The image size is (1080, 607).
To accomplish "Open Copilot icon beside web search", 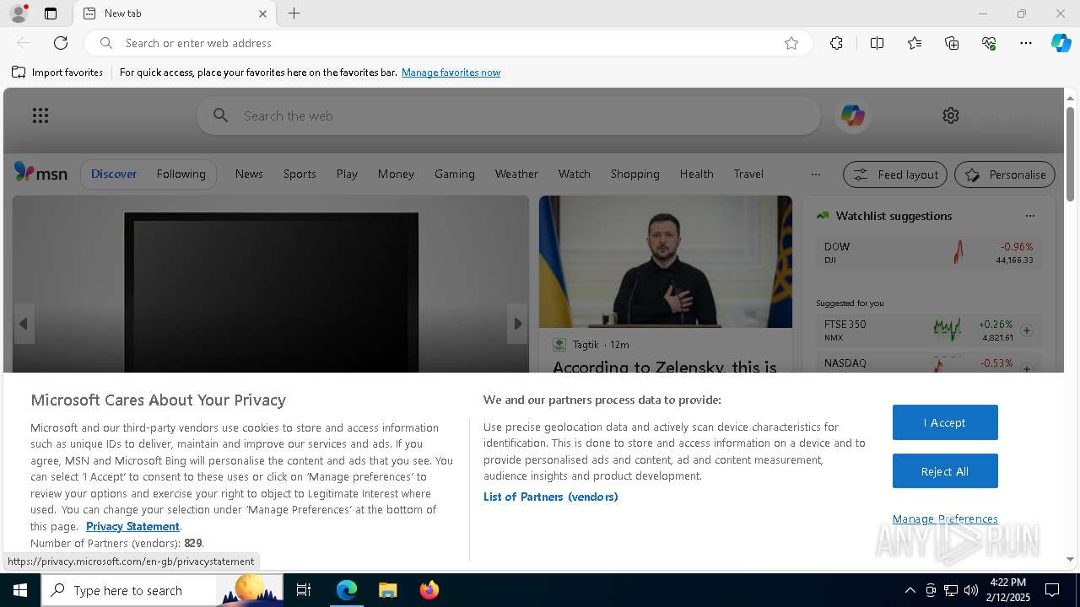I will tap(852, 115).
